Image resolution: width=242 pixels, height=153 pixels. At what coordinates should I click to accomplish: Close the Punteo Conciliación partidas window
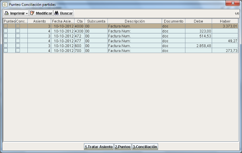pyautogui.click(x=233, y=3)
